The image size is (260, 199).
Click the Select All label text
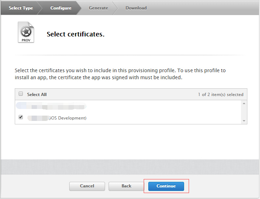(x=37, y=95)
